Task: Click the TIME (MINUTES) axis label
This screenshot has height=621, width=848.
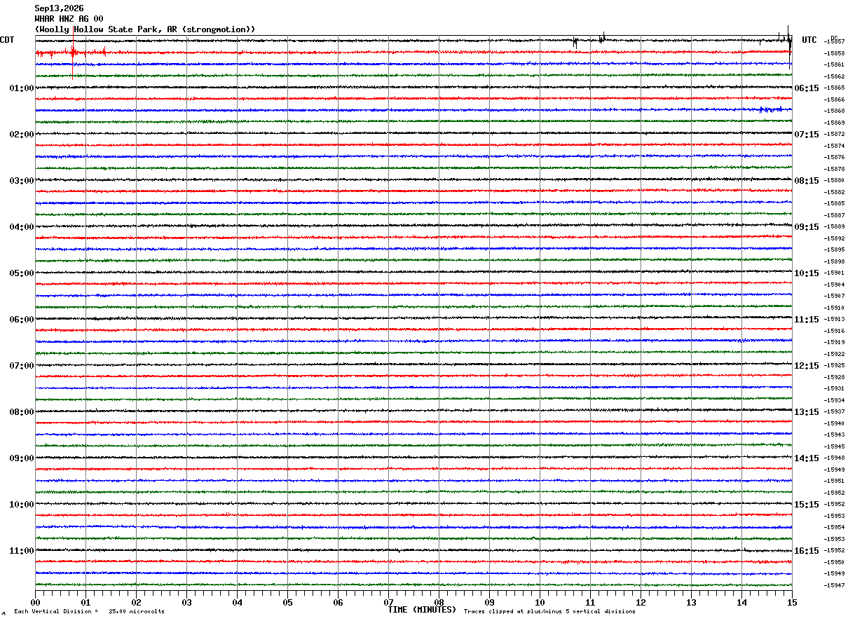Action: point(422,610)
